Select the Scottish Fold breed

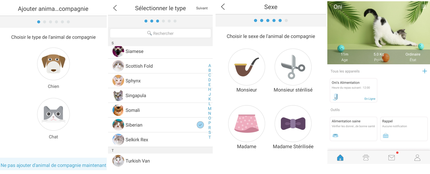160,66
